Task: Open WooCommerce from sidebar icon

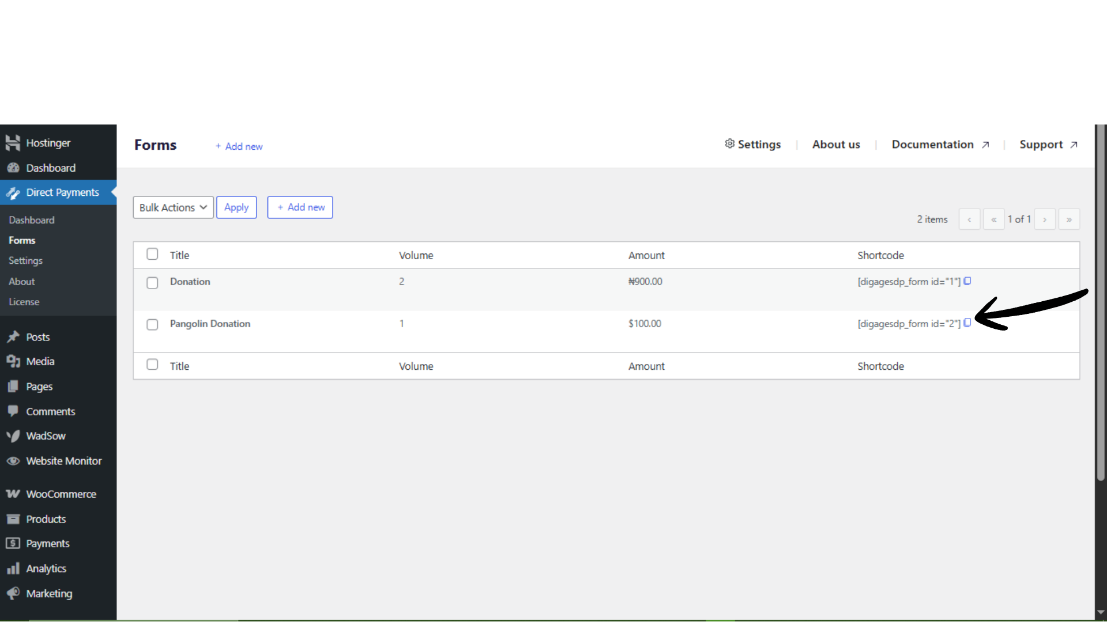Action: [13, 494]
